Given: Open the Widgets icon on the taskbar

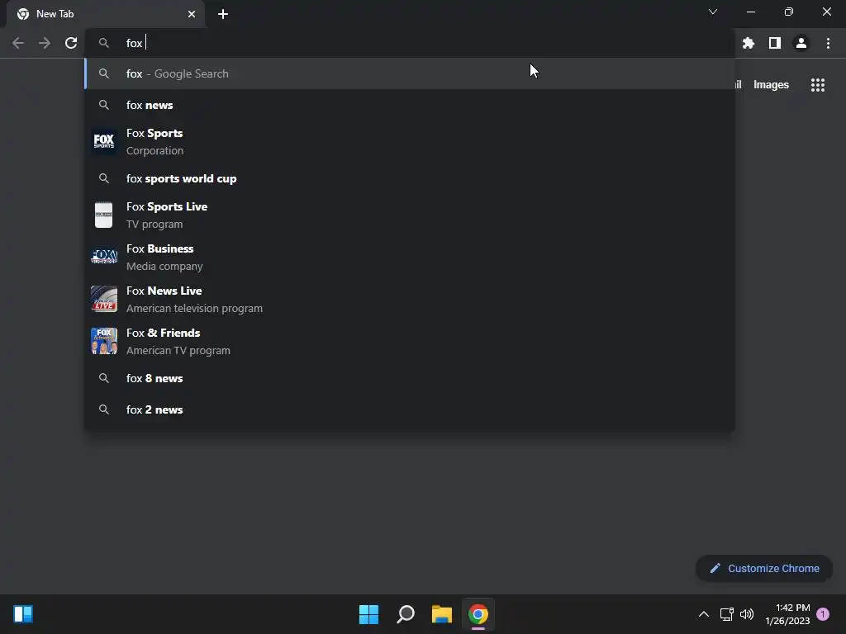Looking at the screenshot, I should [23, 614].
